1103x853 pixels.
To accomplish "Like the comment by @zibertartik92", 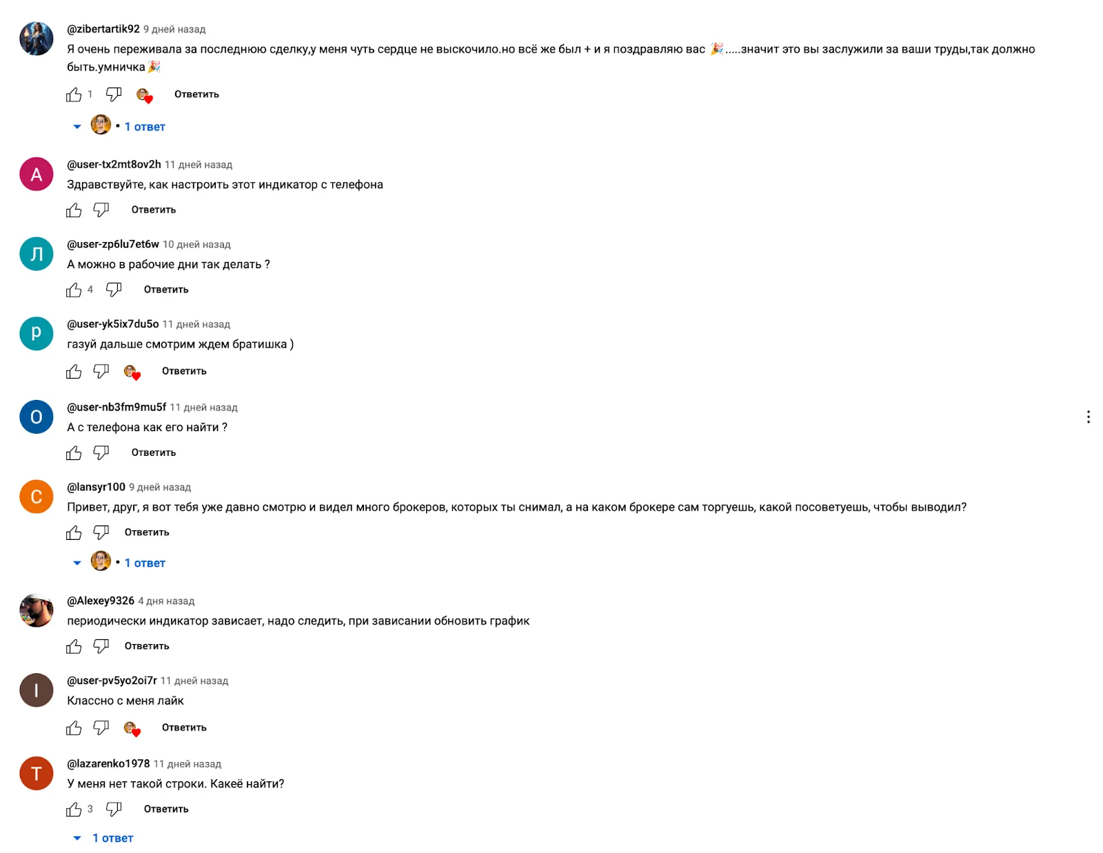I will [x=74, y=94].
